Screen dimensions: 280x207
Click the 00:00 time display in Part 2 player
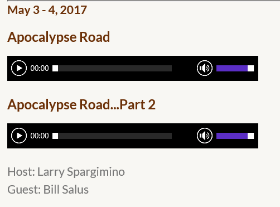[40, 136]
